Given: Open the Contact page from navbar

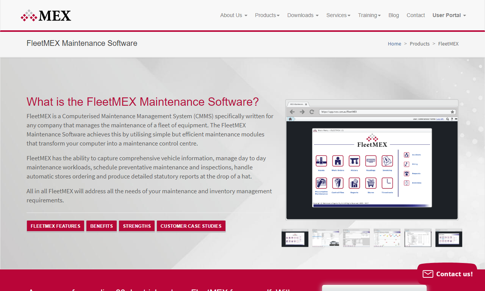Looking at the screenshot, I should click(x=416, y=15).
